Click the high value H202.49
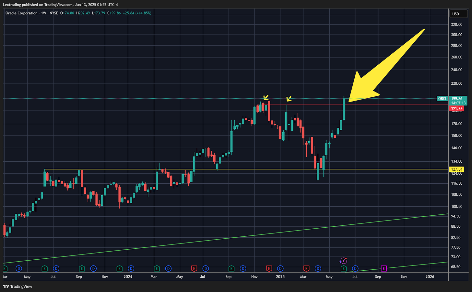This screenshot has height=292, width=472. pos(82,13)
